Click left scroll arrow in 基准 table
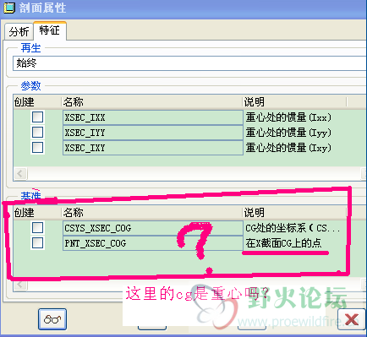This screenshot has width=367, height=337. point(20,285)
